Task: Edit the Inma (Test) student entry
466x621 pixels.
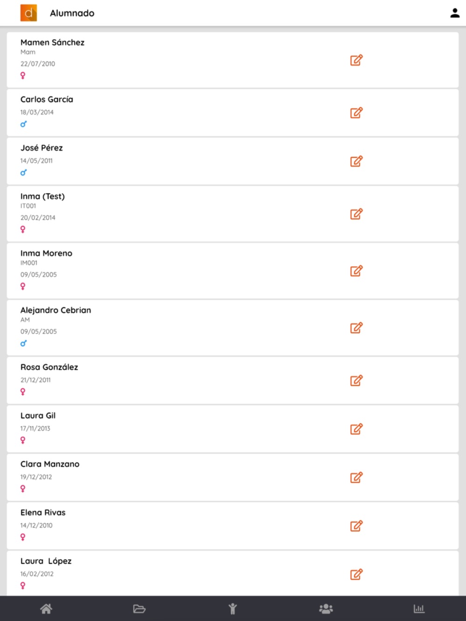Action: point(356,214)
